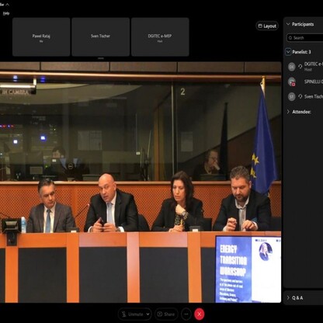The image size is (323, 323).
Task: Open the Layout options button
Action: click(267, 26)
